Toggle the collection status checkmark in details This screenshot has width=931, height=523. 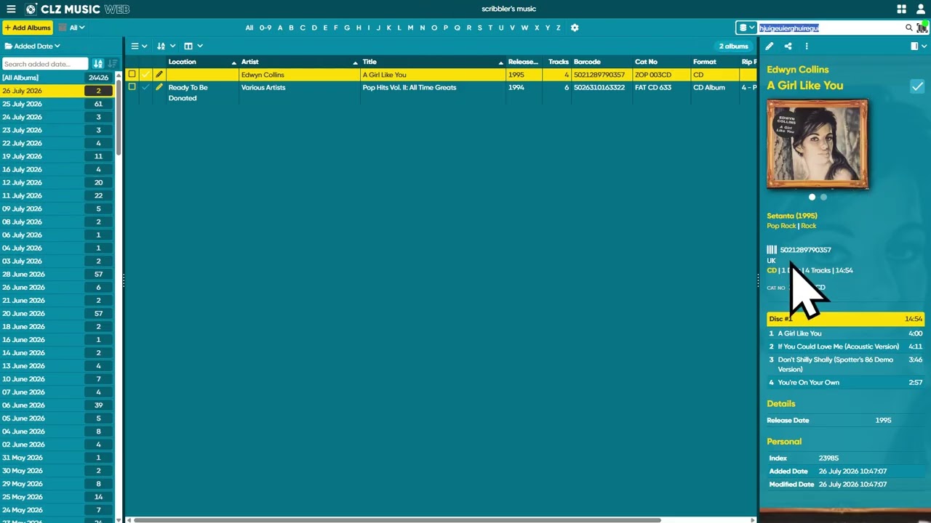pos(917,86)
